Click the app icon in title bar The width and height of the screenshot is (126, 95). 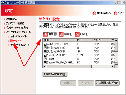(3, 3)
